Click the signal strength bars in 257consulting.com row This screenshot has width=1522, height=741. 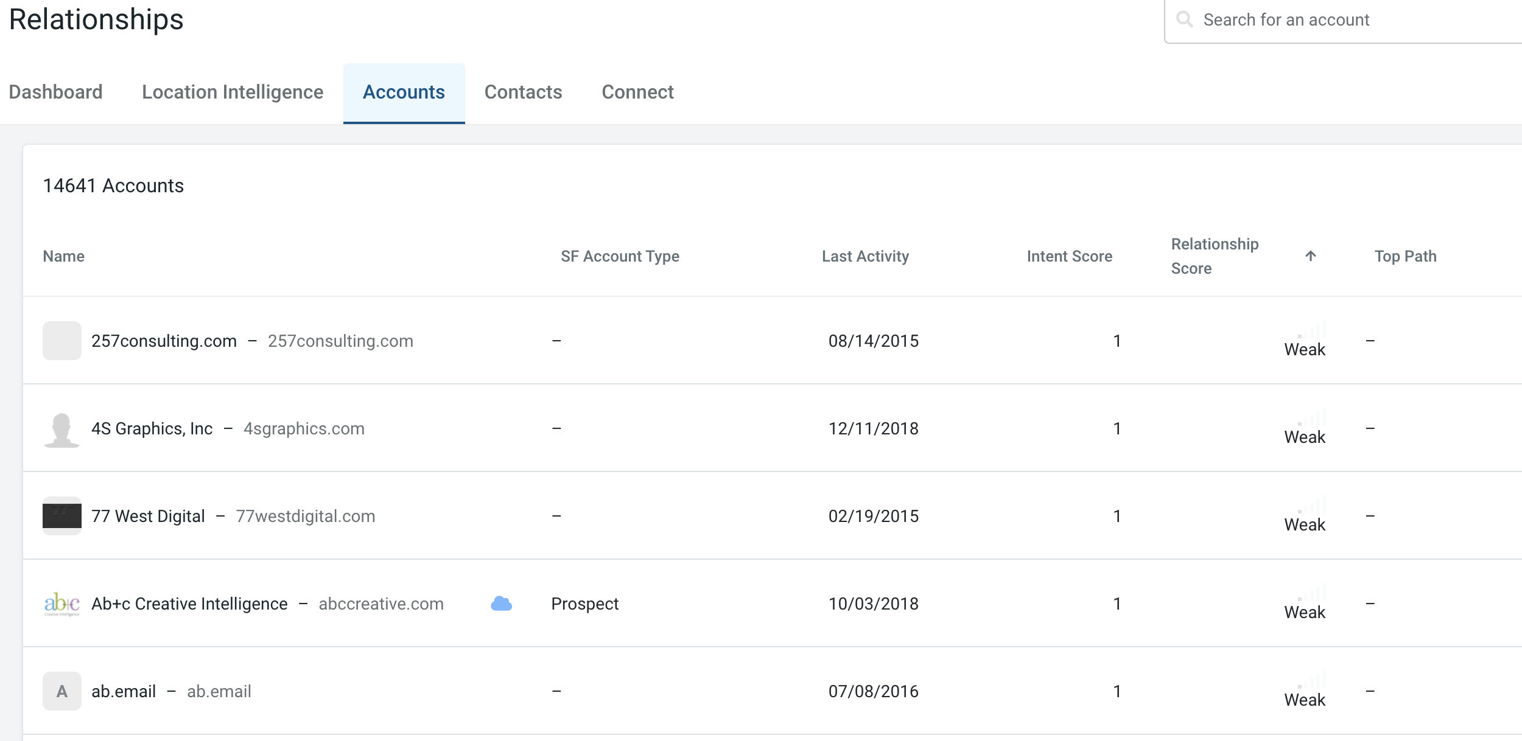click(x=1312, y=330)
